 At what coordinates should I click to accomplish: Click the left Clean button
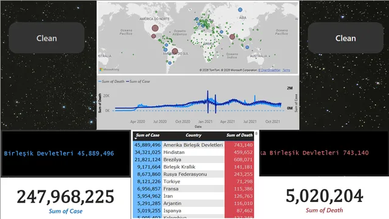point(47,38)
